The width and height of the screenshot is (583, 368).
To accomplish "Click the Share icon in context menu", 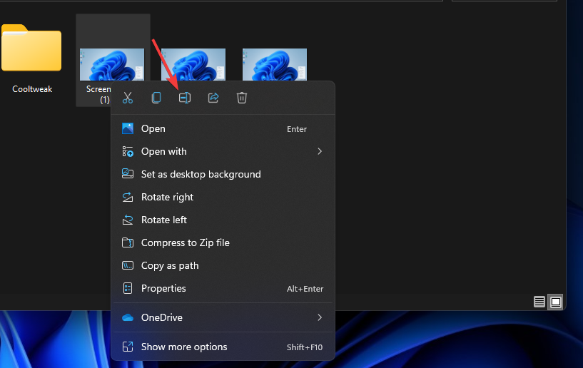I will [213, 98].
